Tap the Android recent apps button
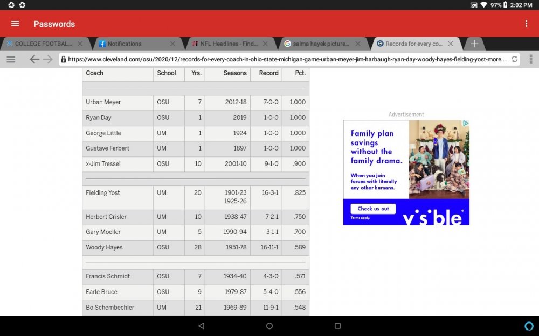The image size is (539, 336). coord(337,326)
